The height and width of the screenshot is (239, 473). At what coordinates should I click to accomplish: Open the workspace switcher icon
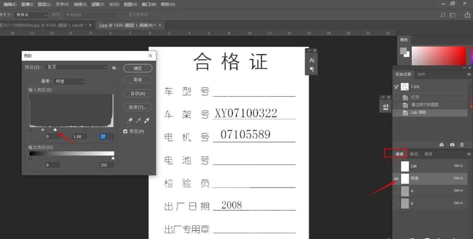pos(453,15)
